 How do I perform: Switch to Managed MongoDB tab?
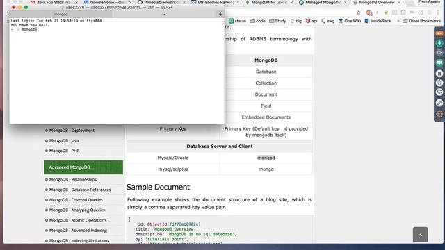coord(323,2)
